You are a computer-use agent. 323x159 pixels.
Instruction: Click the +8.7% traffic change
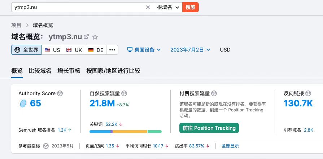(x=123, y=105)
